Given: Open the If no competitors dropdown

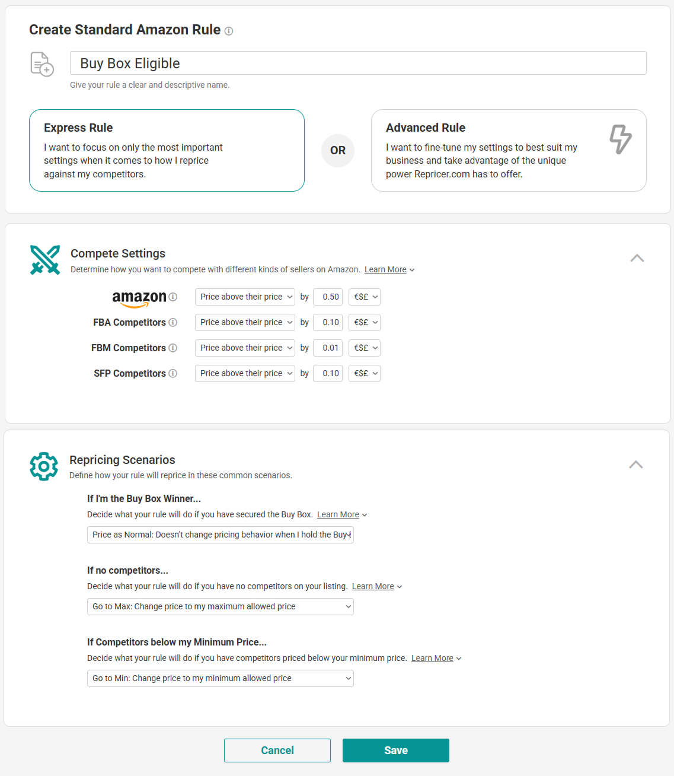Looking at the screenshot, I should tap(221, 606).
